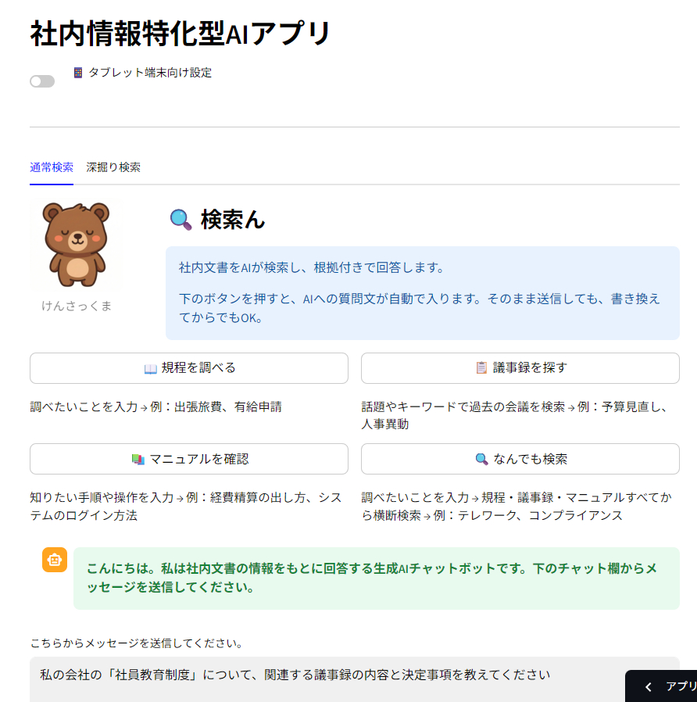Image resolution: width=697 pixels, height=702 pixels.
Task: Click the hint text mentioning 経費精算の出し方
Action: [x=186, y=507]
